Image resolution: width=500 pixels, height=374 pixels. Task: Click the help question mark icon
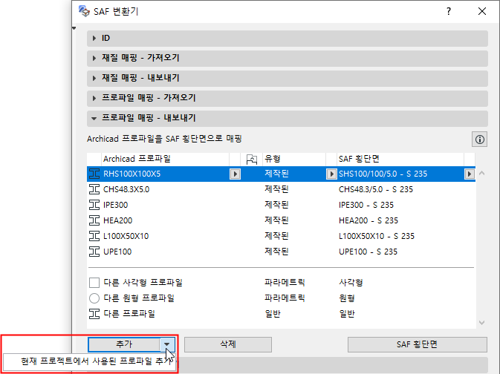pos(449,11)
